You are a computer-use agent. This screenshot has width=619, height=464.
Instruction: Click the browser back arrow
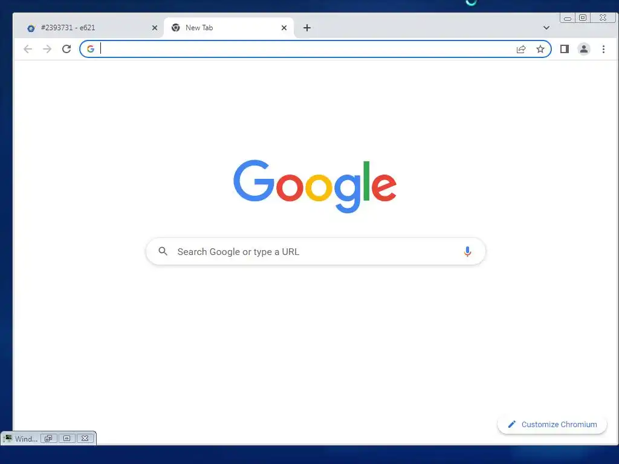point(28,49)
